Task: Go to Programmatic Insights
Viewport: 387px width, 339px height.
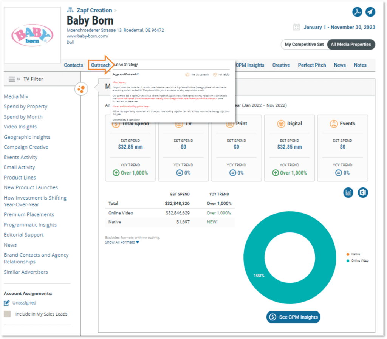Action: [30, 225]
